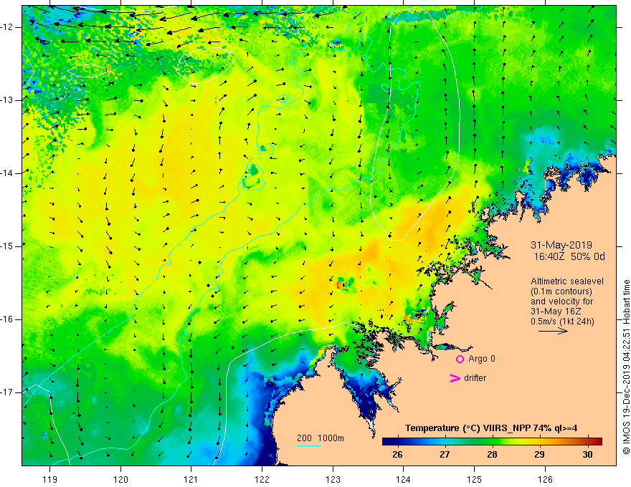The image size is (631, 487).
Task: Click longitude axis label 122
Action: pos(262,479)
